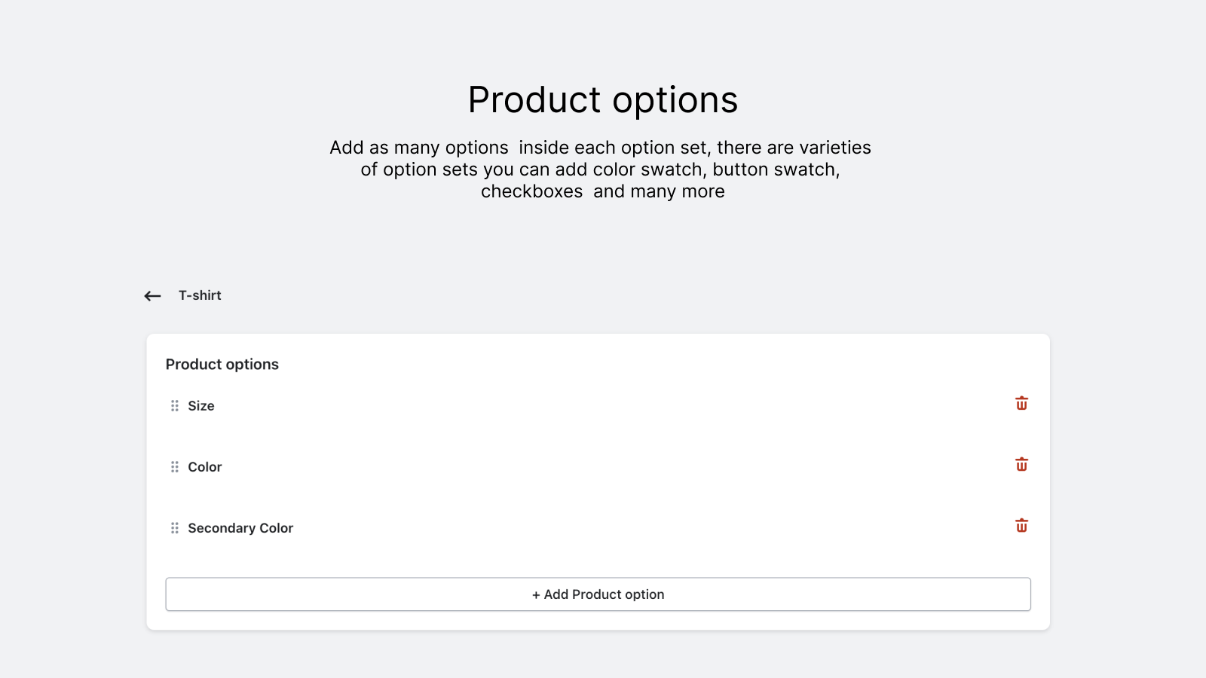Click the Product options page title
The image size is (1206, 678).
coord(602,99)
